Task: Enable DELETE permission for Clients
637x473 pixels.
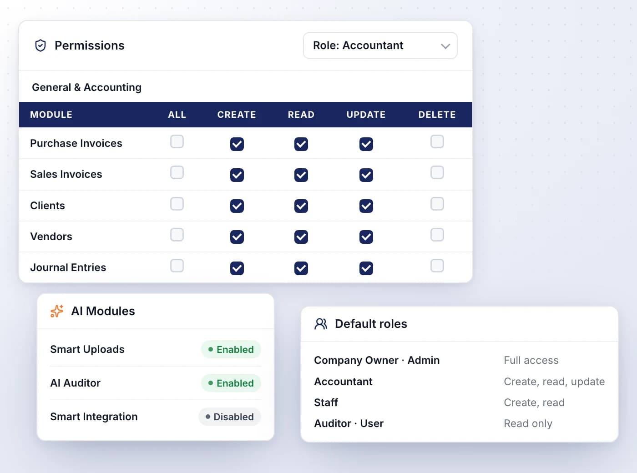Action: click(437, 204)
